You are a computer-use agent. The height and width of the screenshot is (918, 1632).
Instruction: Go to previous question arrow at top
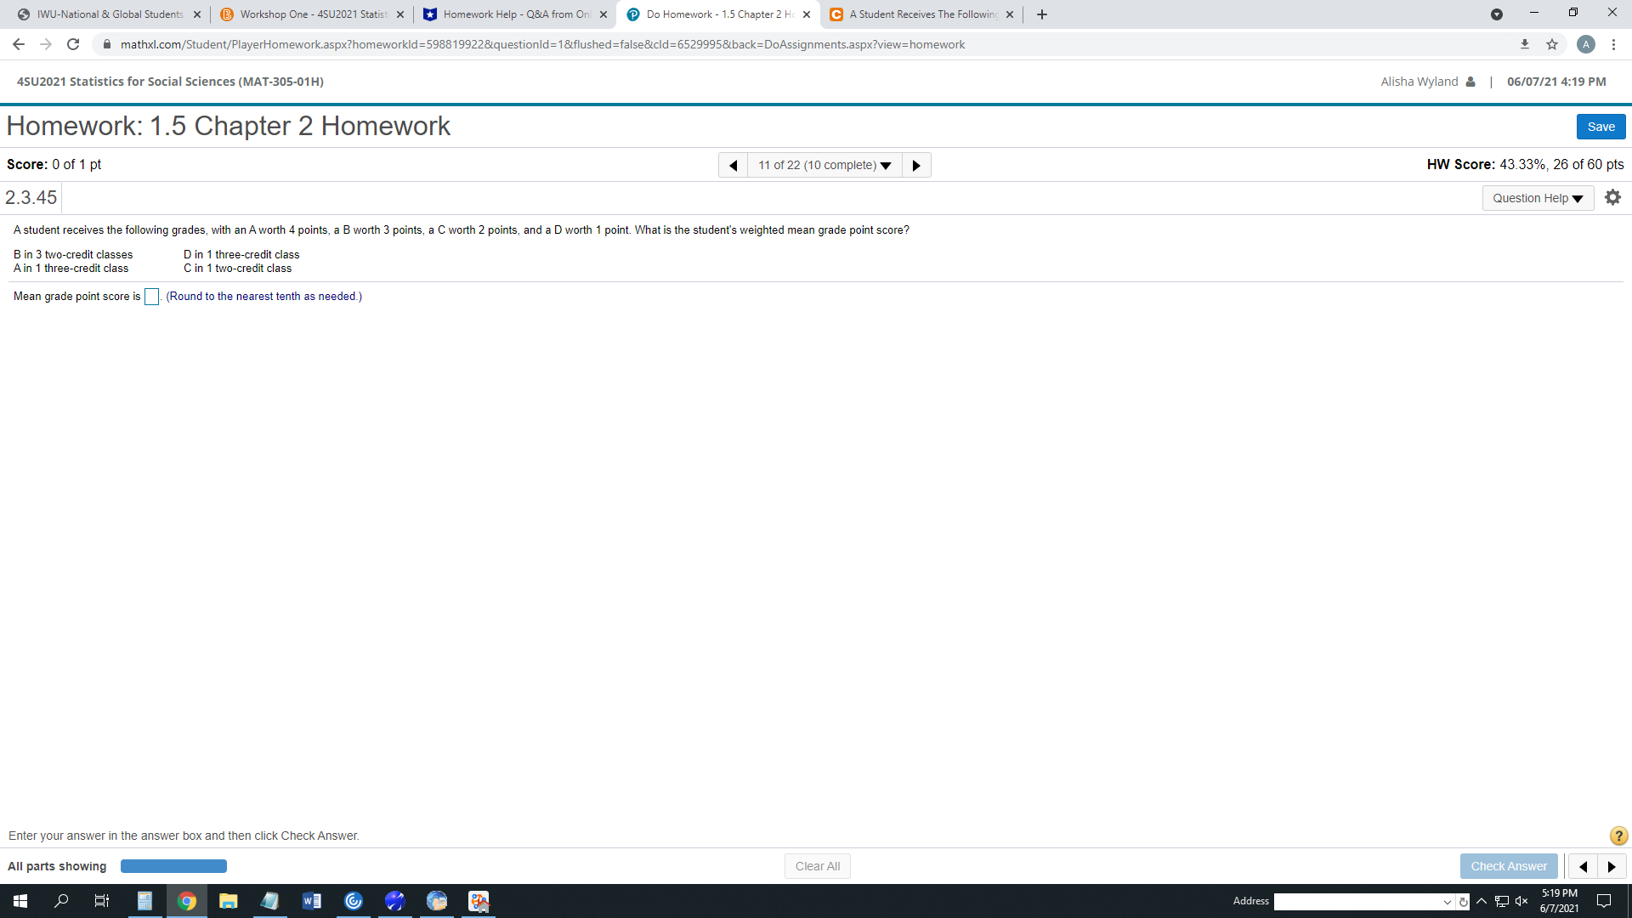(733, 165)
